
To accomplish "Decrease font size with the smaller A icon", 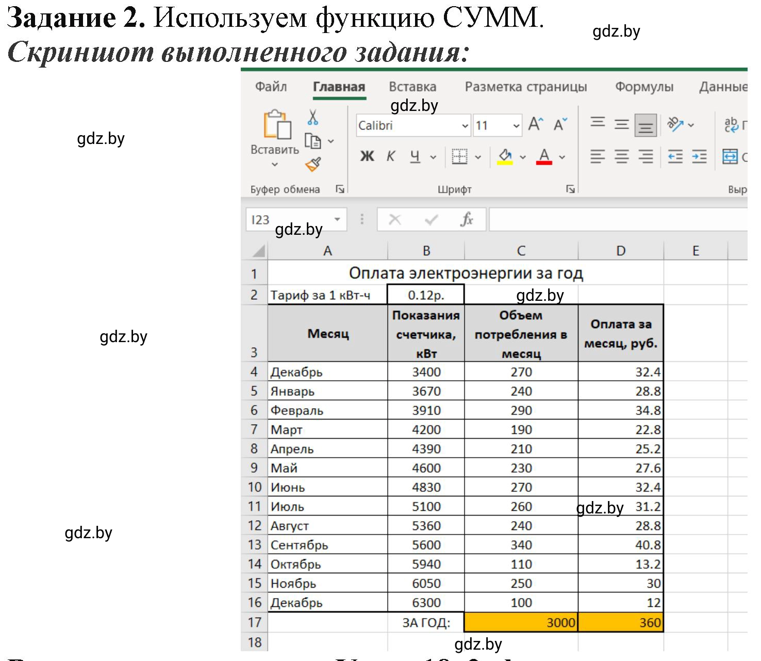I will pyautogui.click(x=560, y=124).
